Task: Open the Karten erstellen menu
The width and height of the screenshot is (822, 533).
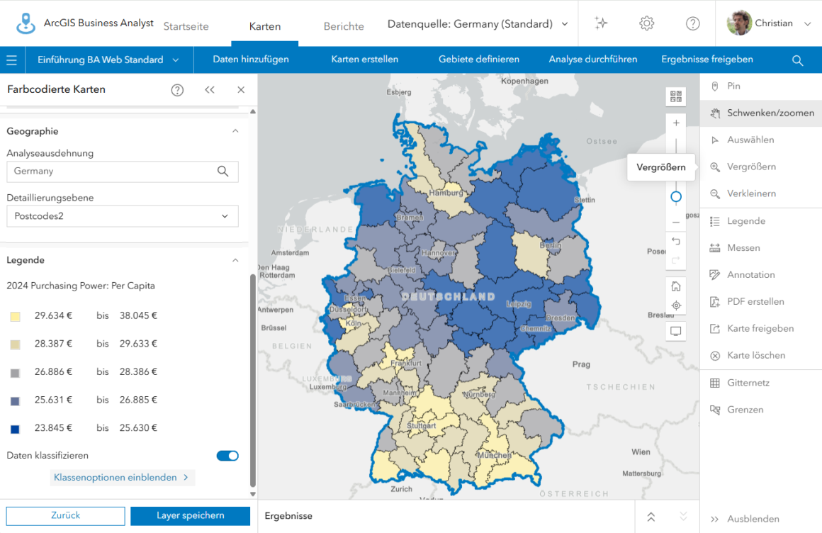Action: point(364,60)
